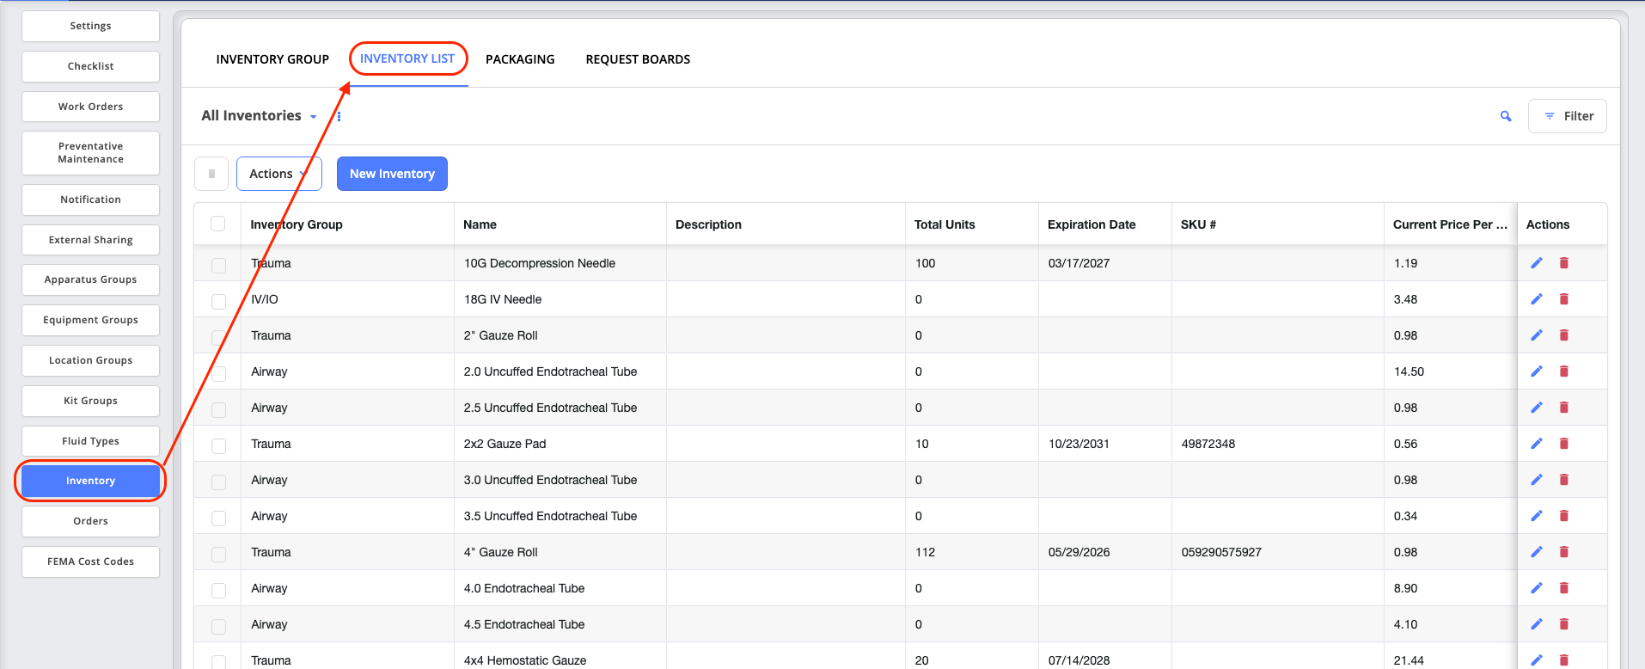
Task: Open the Notification section
Action: coord(90,199)
